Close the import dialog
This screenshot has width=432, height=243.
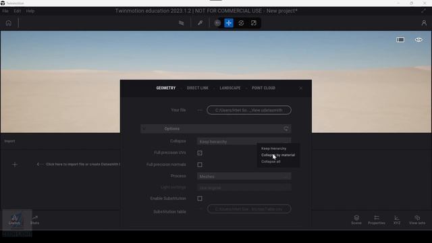pos(300,88)
